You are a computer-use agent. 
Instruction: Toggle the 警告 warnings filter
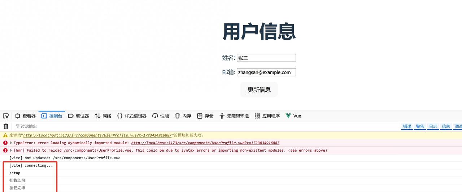click(x=420, y=126)
